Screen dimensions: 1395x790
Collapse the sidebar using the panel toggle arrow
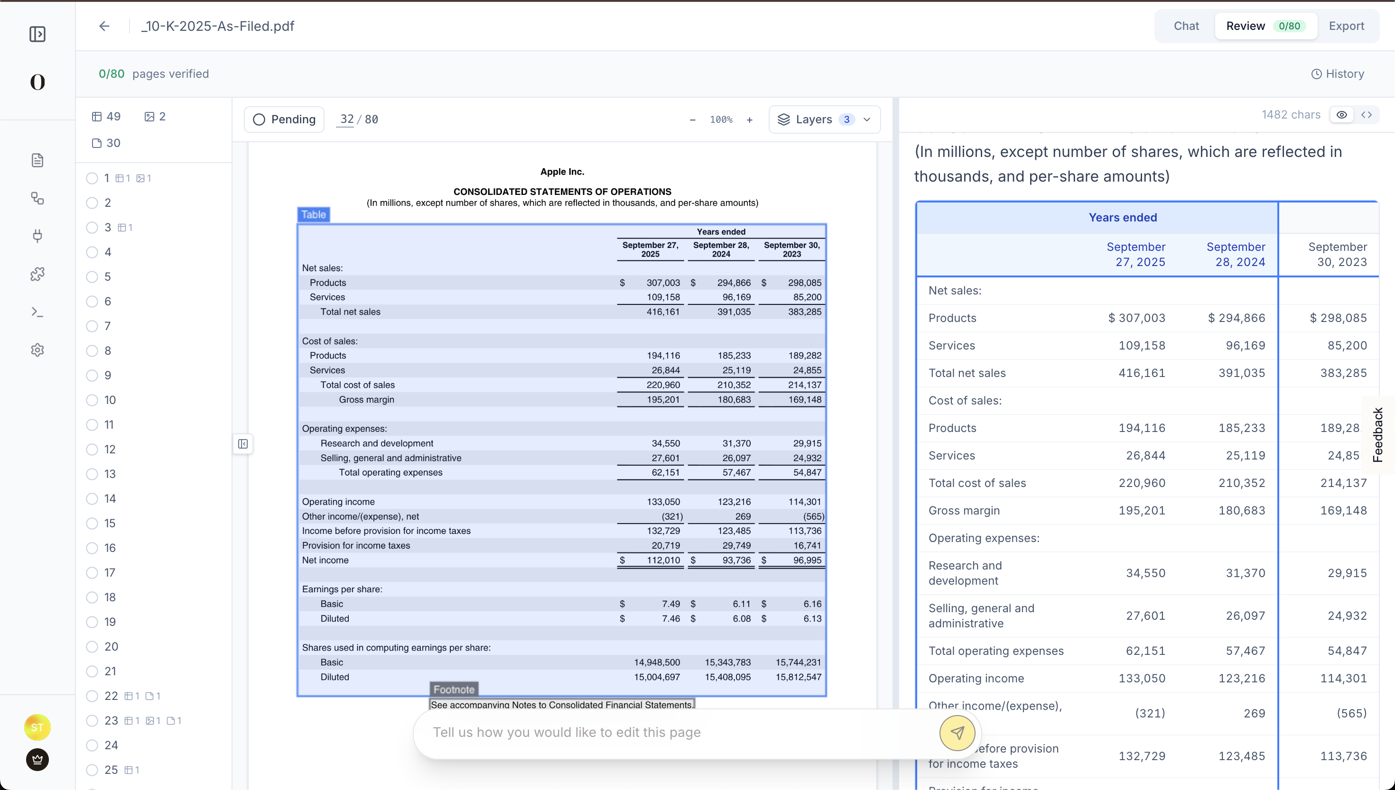(242, 444)
